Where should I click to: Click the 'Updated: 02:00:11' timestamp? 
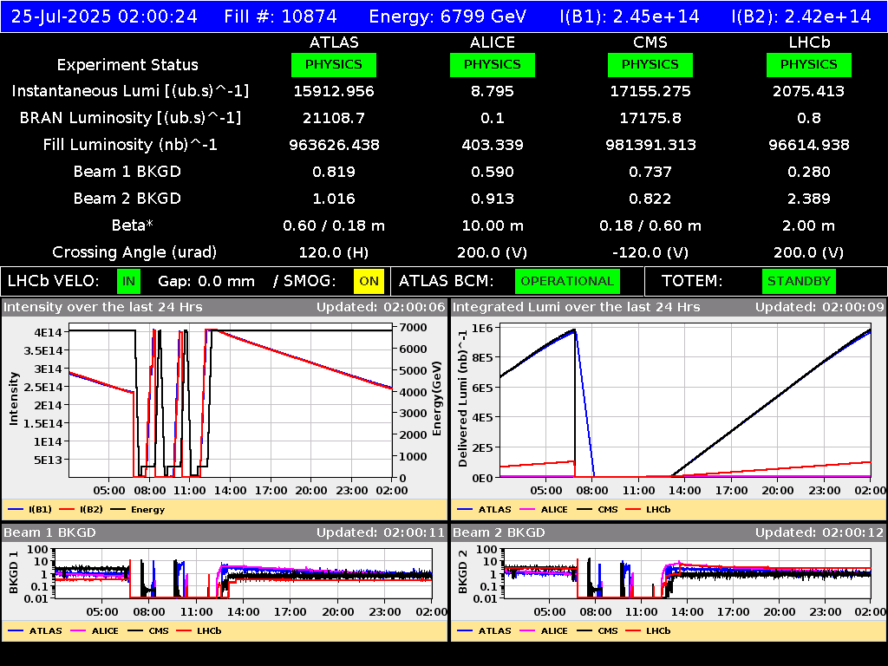pos(382,532)
